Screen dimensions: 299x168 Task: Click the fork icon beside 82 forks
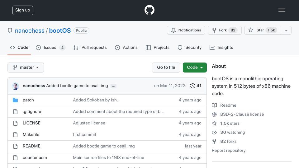click(x=214, y=141)
